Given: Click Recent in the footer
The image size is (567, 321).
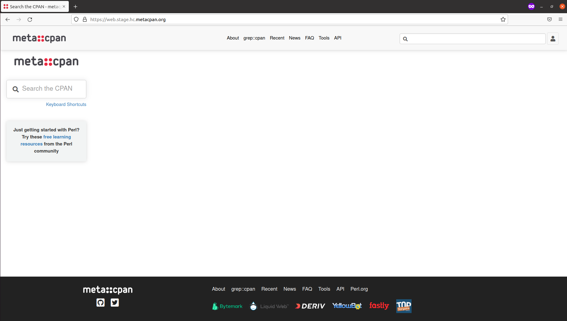Looking at the screenshot, I should [x=269, y=289].
